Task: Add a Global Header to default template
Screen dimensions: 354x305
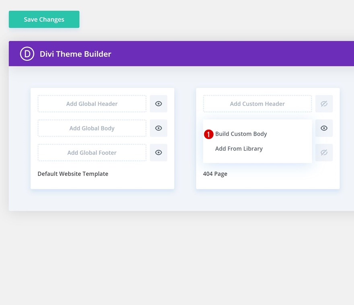Action: click(92, 104)
